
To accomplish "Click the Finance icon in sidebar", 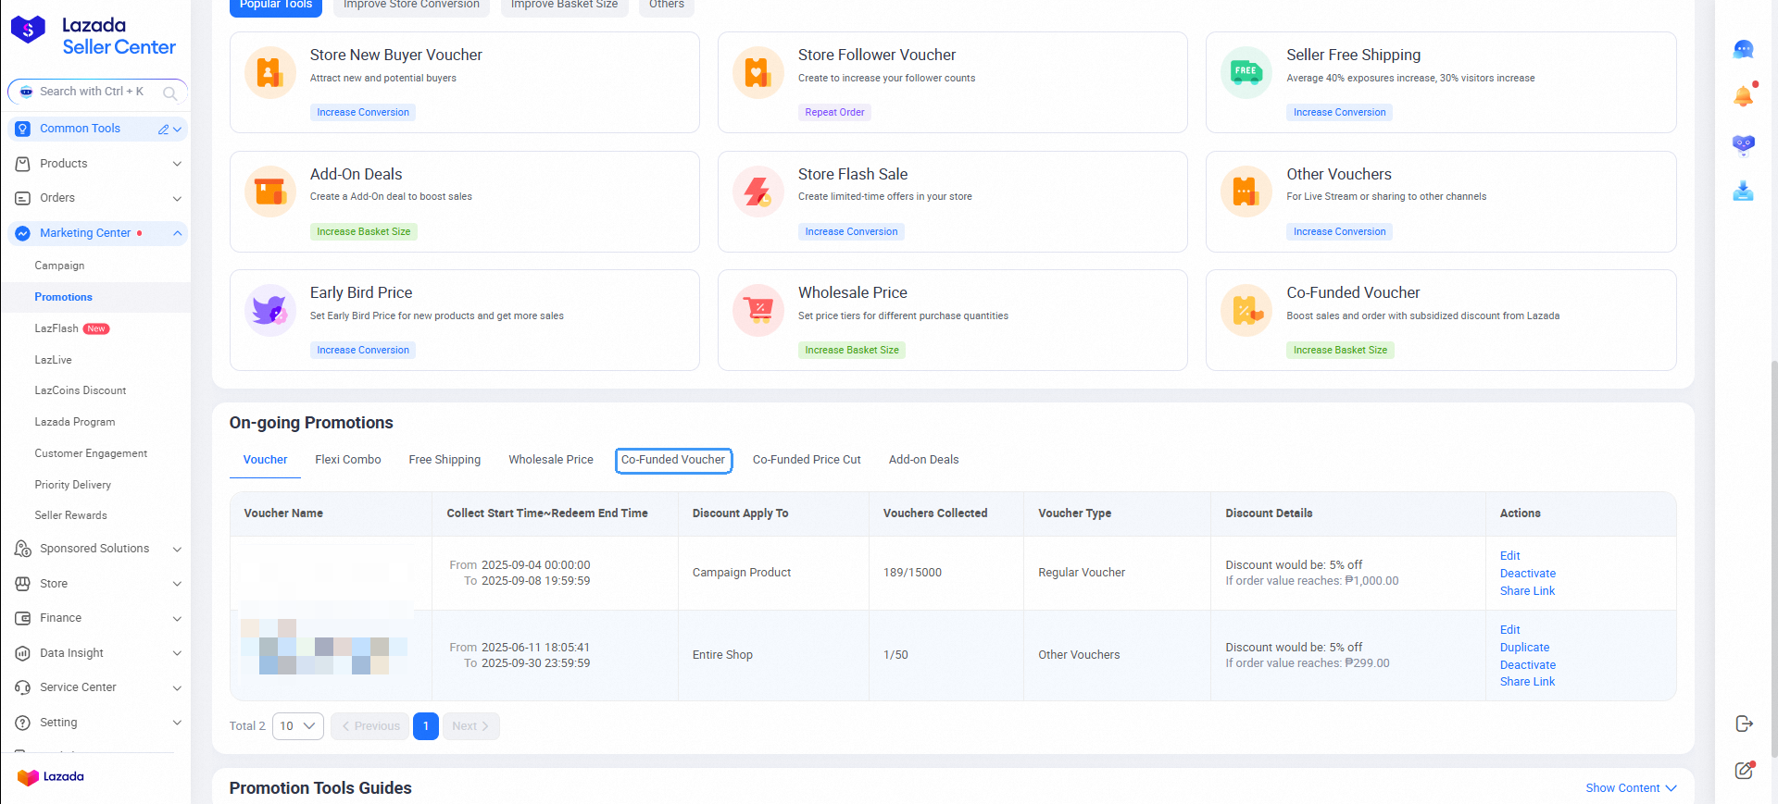I will coord(23,618).
